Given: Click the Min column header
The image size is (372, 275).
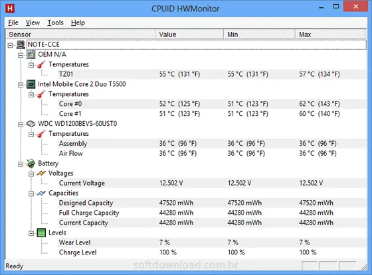Looking at the screenshot, I should click(259, 34).
